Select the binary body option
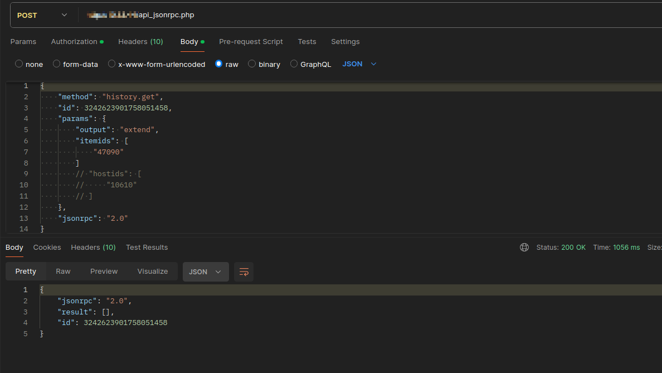This screenshot has height=373, width=662. click(252, 64)
